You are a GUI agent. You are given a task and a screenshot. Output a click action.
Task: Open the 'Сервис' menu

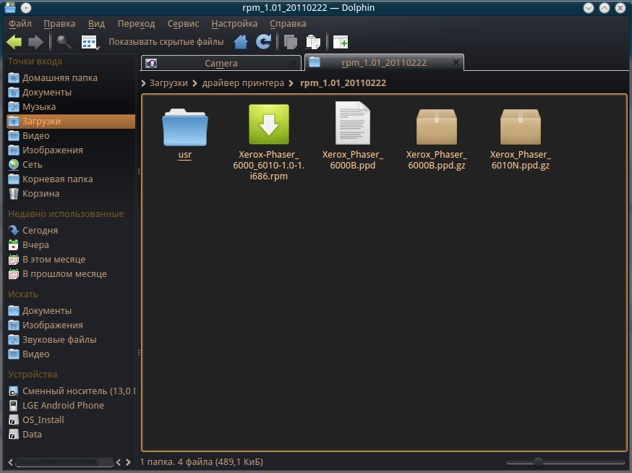pos(183,24)
